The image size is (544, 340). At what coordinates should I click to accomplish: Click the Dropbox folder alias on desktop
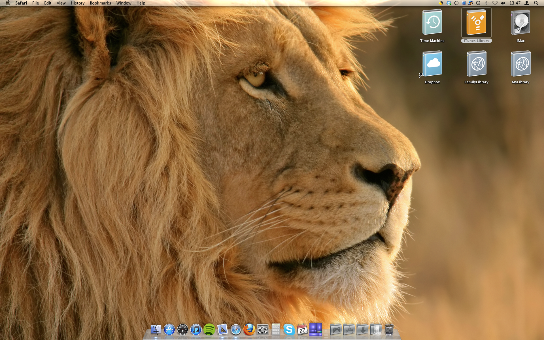coord(432,64)
